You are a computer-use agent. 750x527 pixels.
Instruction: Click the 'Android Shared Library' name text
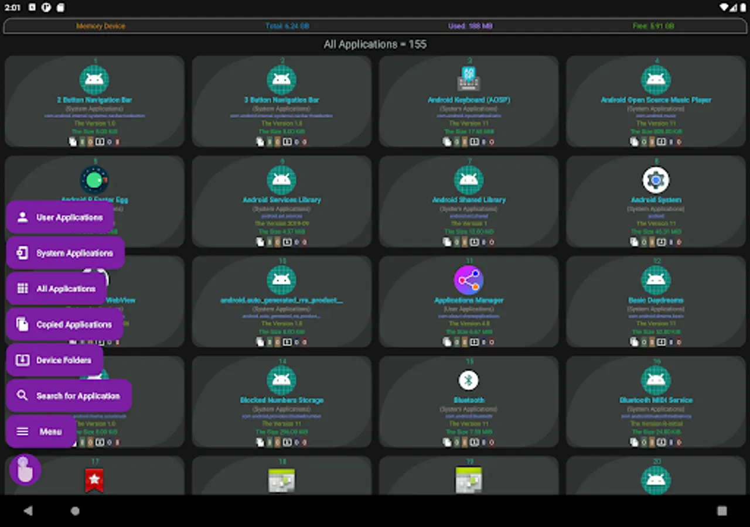(x=469, y=200)
